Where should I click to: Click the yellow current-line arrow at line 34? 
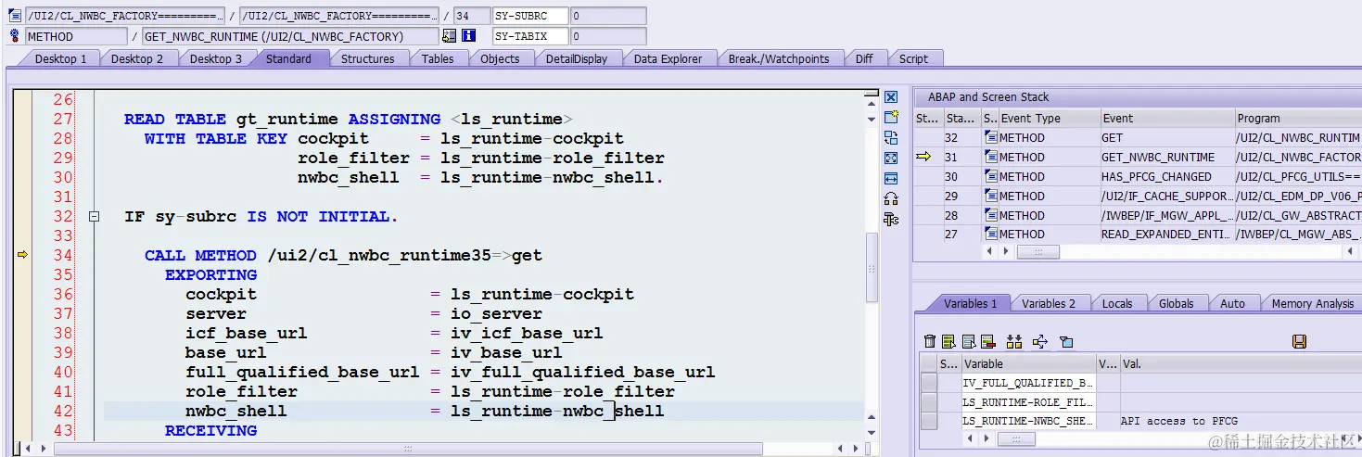tap(23, 255)
